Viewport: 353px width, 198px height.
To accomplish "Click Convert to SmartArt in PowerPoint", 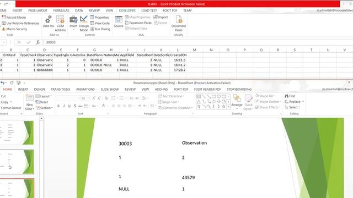I will point(175,108).
